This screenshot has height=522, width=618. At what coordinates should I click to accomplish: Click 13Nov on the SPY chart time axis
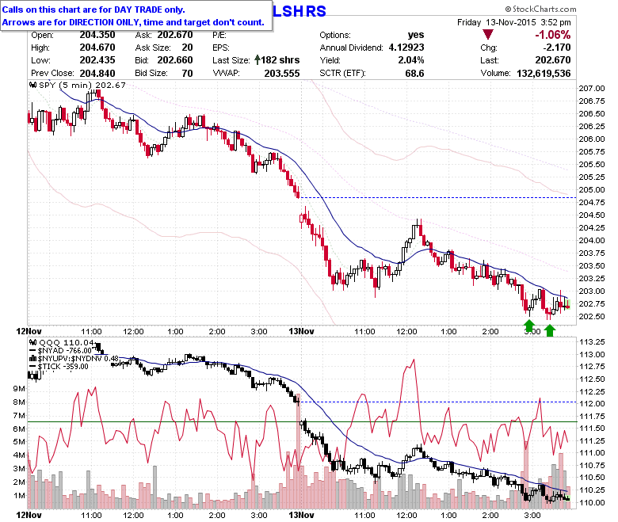click(301, 331)
